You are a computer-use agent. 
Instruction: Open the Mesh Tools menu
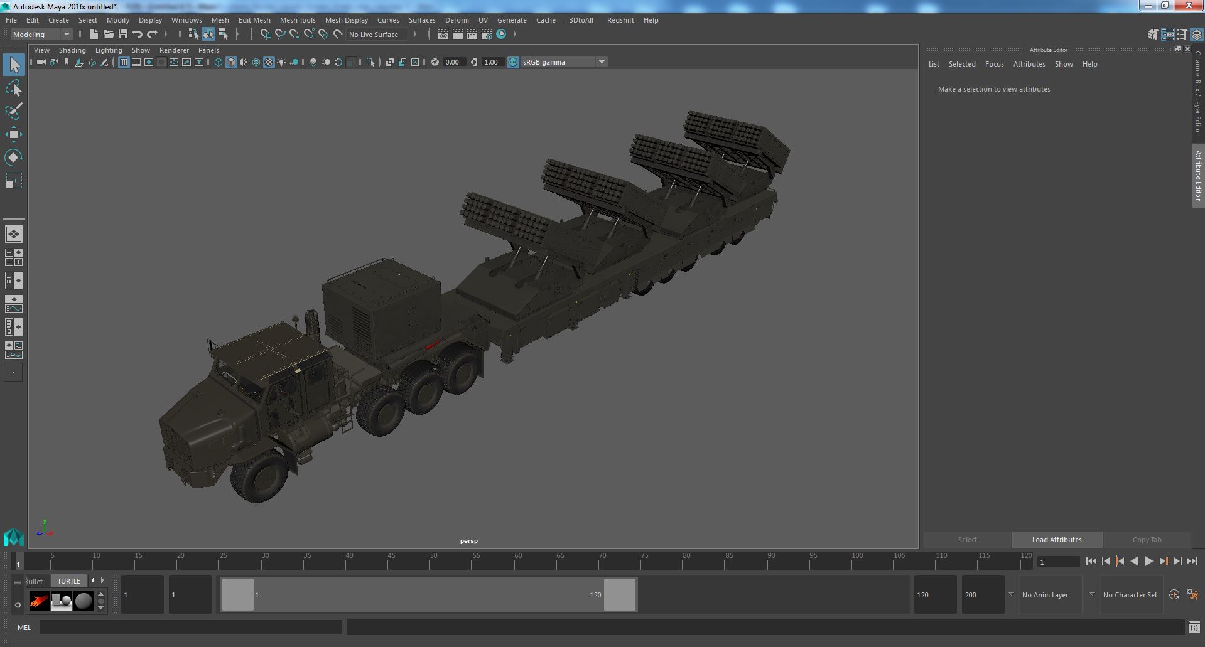pyautogui.click(x=298, y=20)
